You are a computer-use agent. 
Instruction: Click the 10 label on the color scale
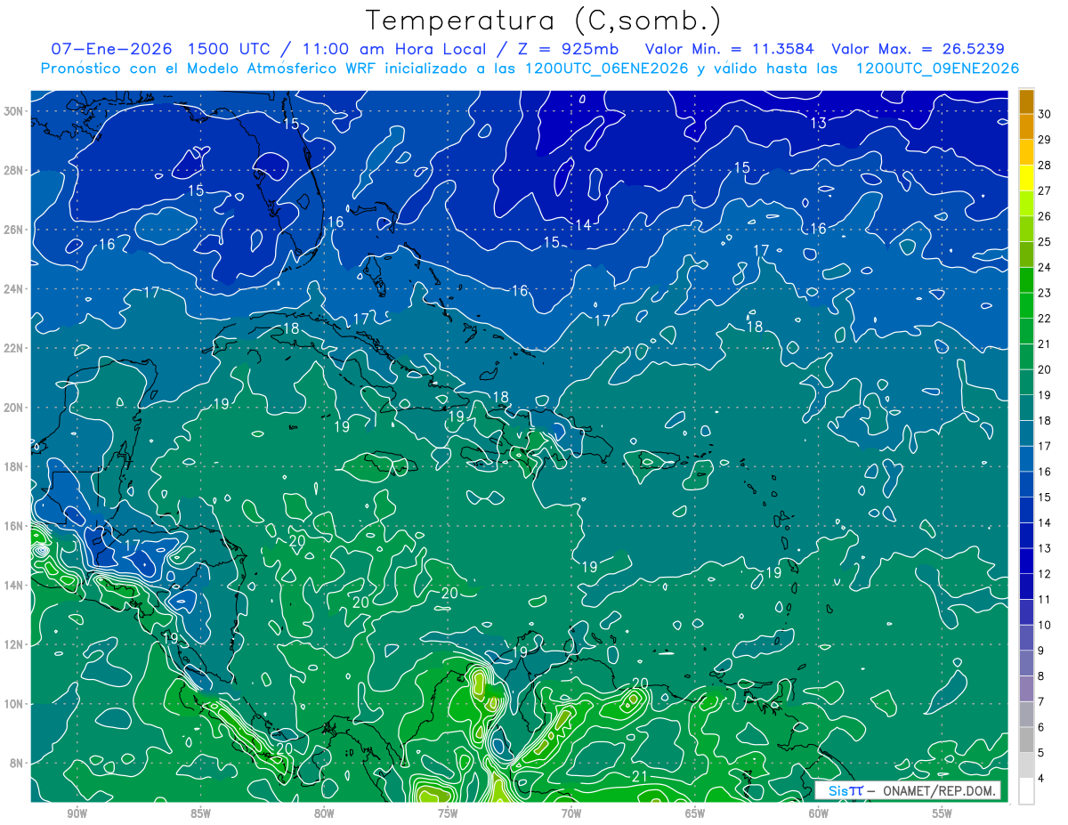(x=1044, y=626)
